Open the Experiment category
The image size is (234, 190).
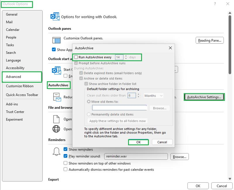pyautogui.click(x=22, y=119)
